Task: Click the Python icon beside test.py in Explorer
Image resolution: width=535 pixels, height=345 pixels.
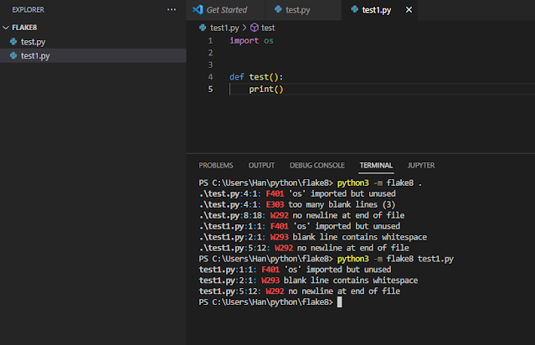Action: pos(13,42)
